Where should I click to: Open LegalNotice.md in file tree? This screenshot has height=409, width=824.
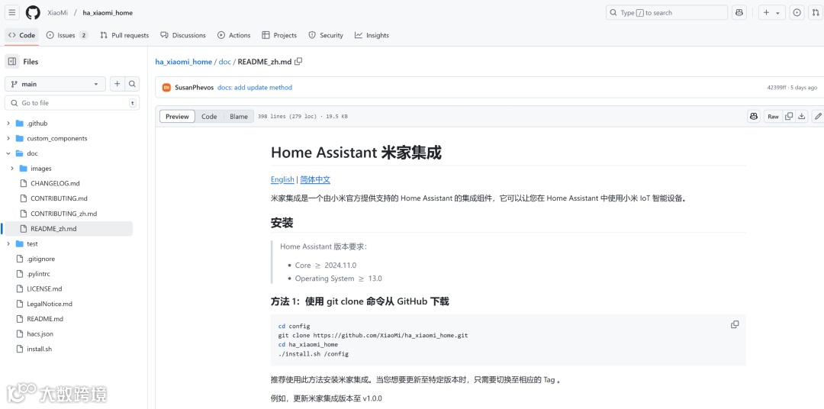[x=50, y=304]
